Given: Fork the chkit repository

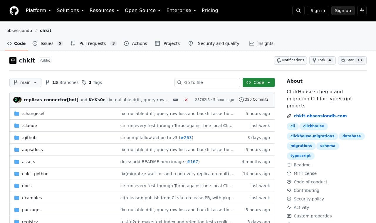Looking at the screenshot, I should [x=322, y=60].
